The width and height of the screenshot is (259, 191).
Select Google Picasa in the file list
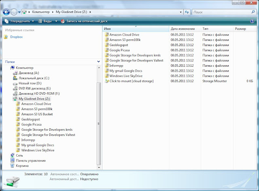coord(119,50)
